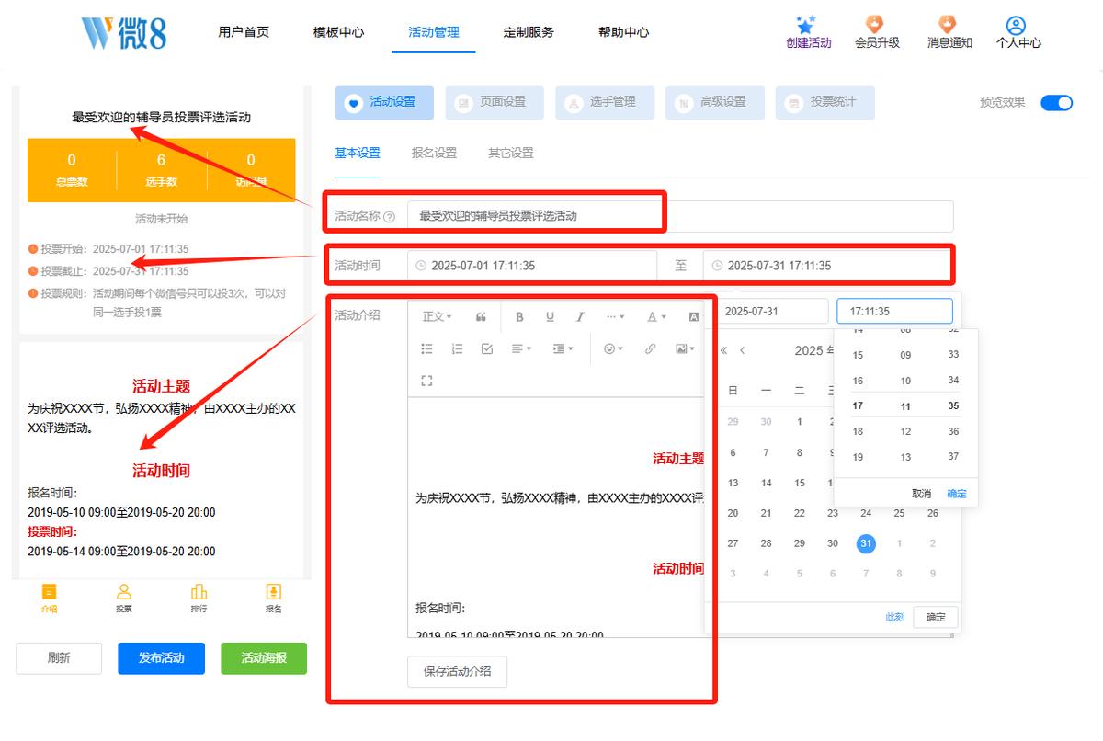The width and height of the screenshot is (1103, 741).
Task: Apply bold formatting in the editor
Action: (519, 317)
